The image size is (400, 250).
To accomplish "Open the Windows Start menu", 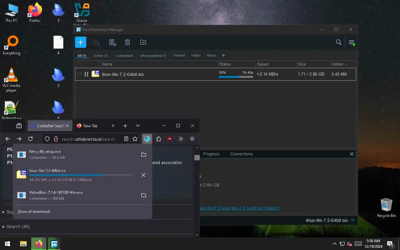I will click(7, 244).
